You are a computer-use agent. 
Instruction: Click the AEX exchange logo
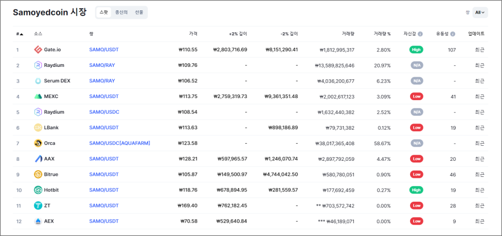click(x=38, y=221)
